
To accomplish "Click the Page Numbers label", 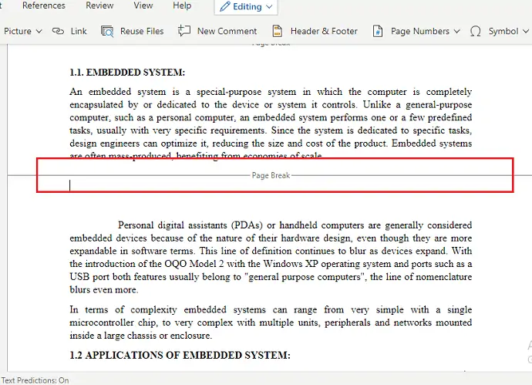I will pyautogui.click(x=420, y=31).
